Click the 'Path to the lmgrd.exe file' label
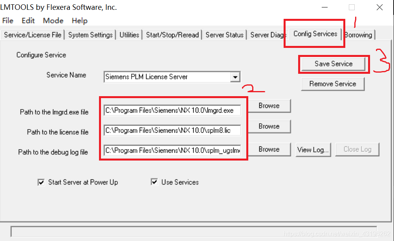The image size is (394, 241). (54, 112)
